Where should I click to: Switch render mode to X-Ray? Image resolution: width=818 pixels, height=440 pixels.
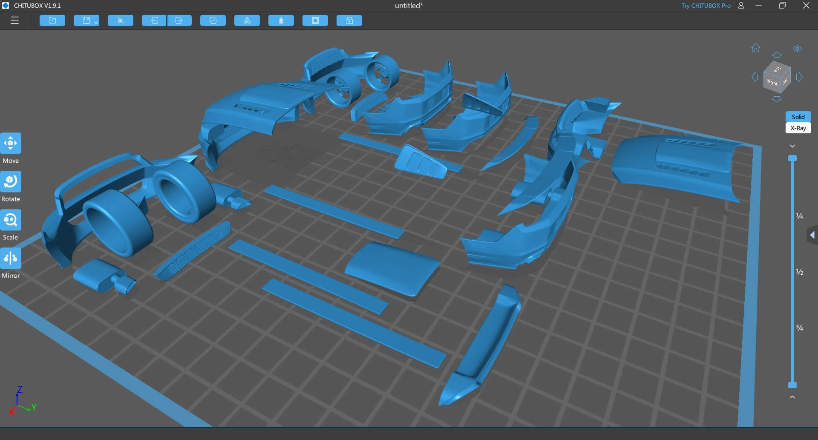click(798, 128)
